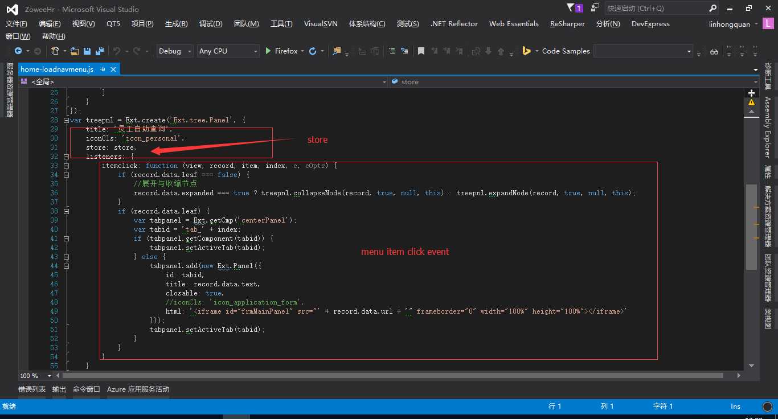This screenshot has height=419, width=778.
Task: Click the 'store: store,' code line 31
Action: 111,147
